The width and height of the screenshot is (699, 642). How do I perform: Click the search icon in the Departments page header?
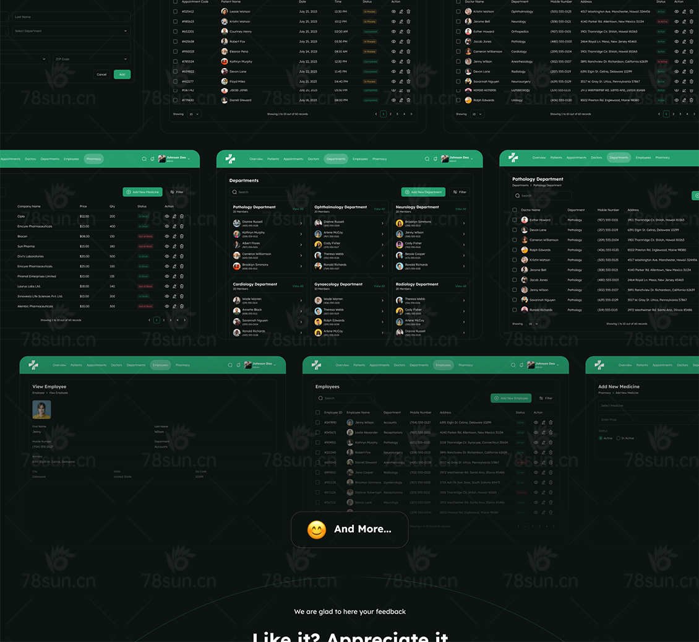coord(427,159)
